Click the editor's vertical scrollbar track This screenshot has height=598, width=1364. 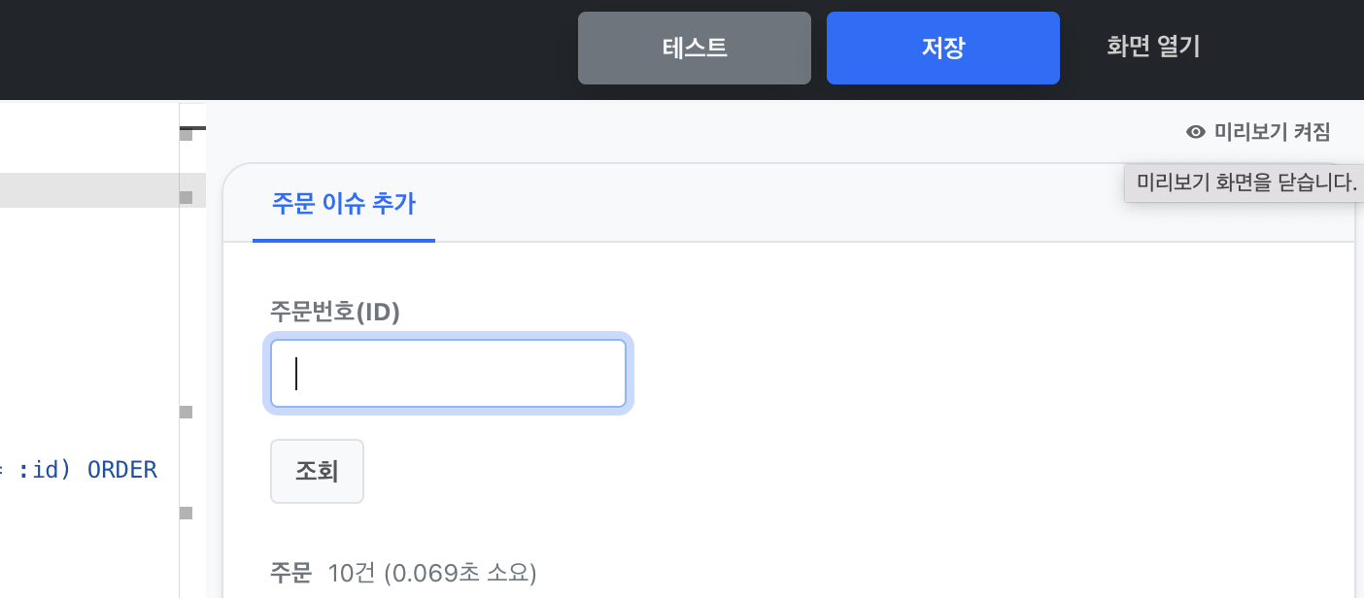192,349
